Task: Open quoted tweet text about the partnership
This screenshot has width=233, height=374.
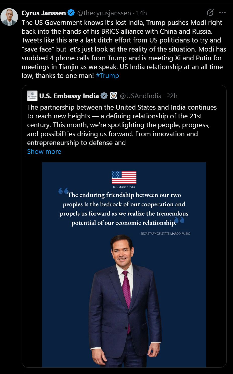Action: (122, 125)
